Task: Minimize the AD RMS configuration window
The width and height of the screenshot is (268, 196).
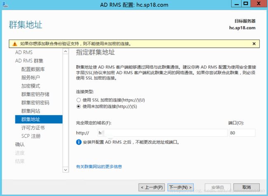Action: (236, 4)
